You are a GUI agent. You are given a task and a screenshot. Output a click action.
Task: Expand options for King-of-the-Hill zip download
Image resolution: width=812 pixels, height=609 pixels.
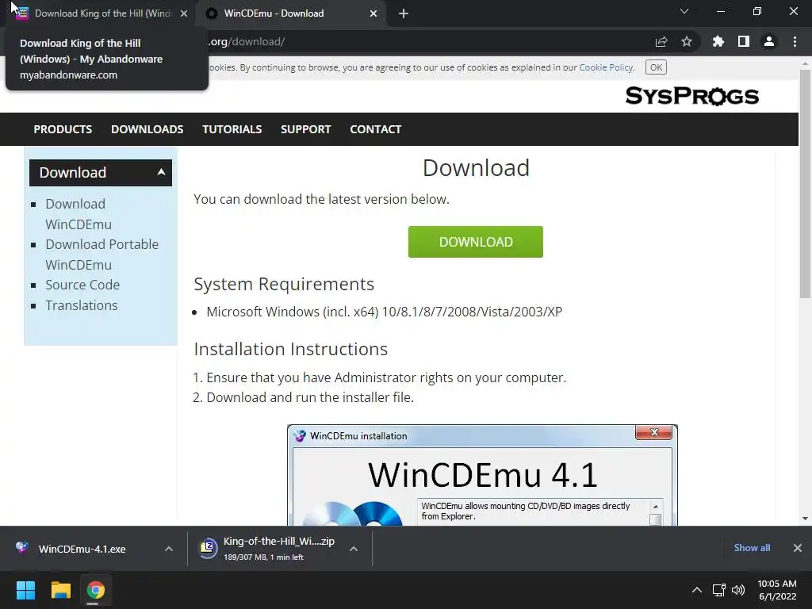[x=354, y=549]
